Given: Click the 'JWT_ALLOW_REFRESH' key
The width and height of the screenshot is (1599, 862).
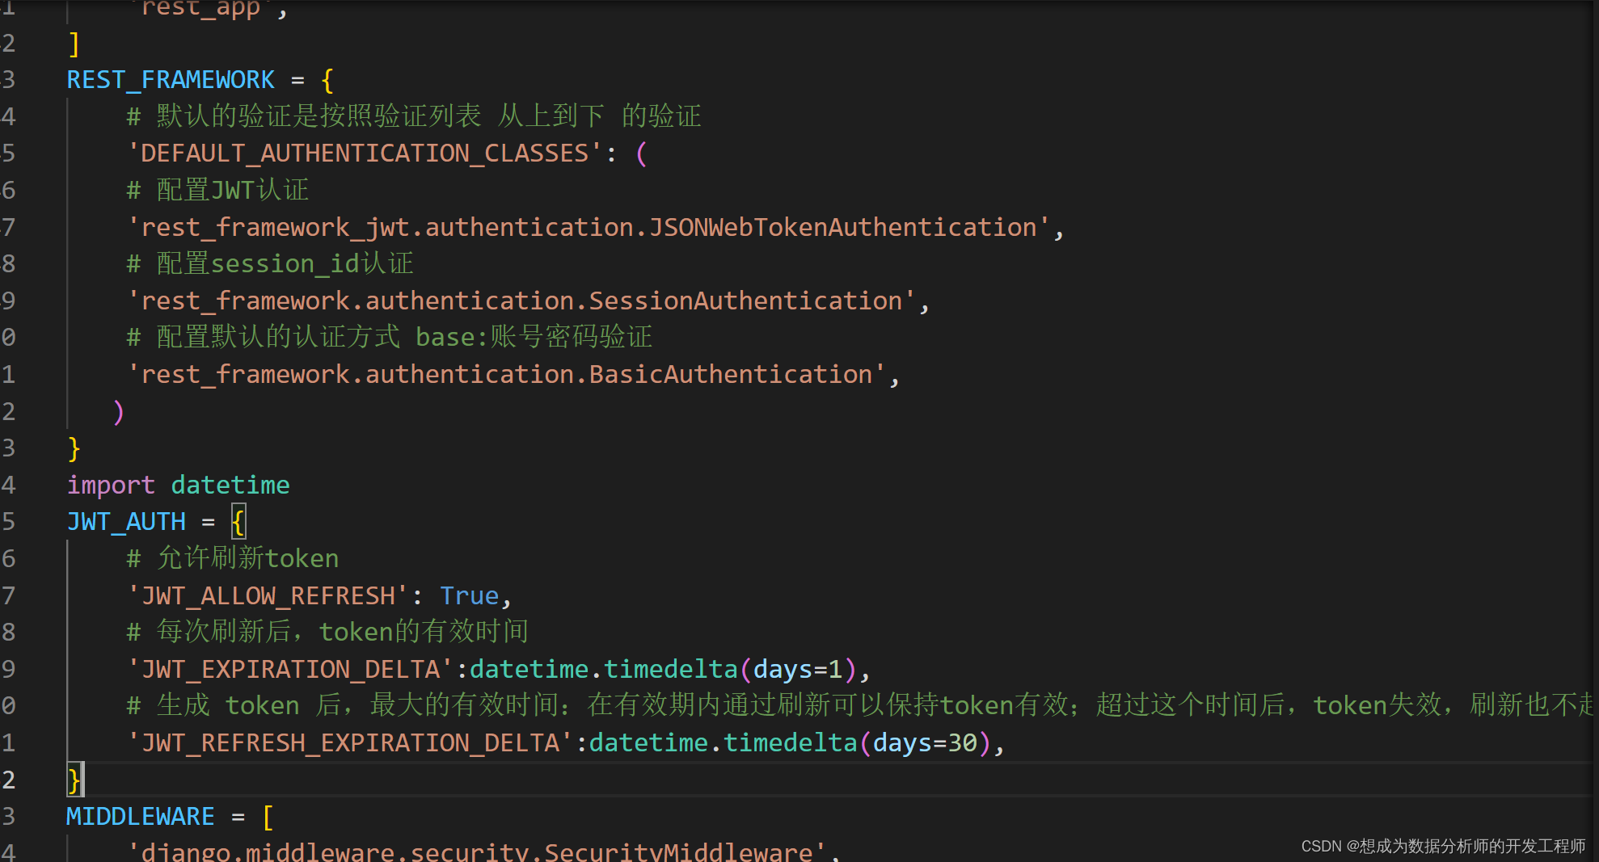Looking at the screenshot, I should pyautogui.click(x=268, y=596).
